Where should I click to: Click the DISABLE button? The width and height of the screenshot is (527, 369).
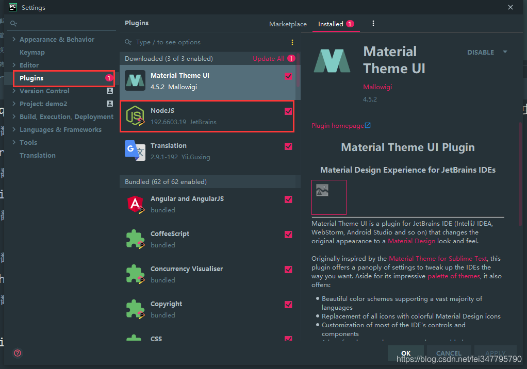pos(480,53)
